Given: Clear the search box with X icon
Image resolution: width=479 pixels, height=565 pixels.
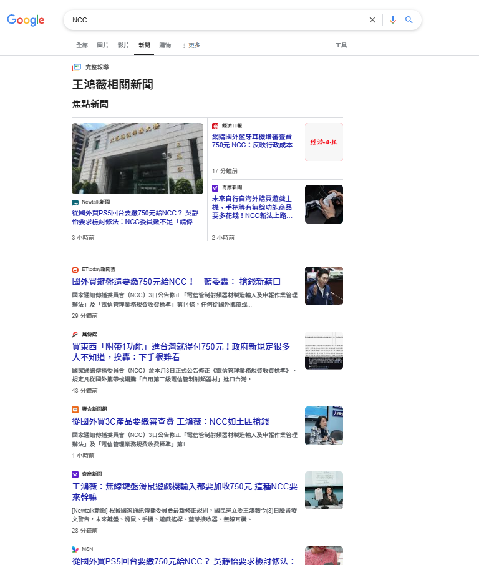Looking at the screenshot, I should (372, 20).
